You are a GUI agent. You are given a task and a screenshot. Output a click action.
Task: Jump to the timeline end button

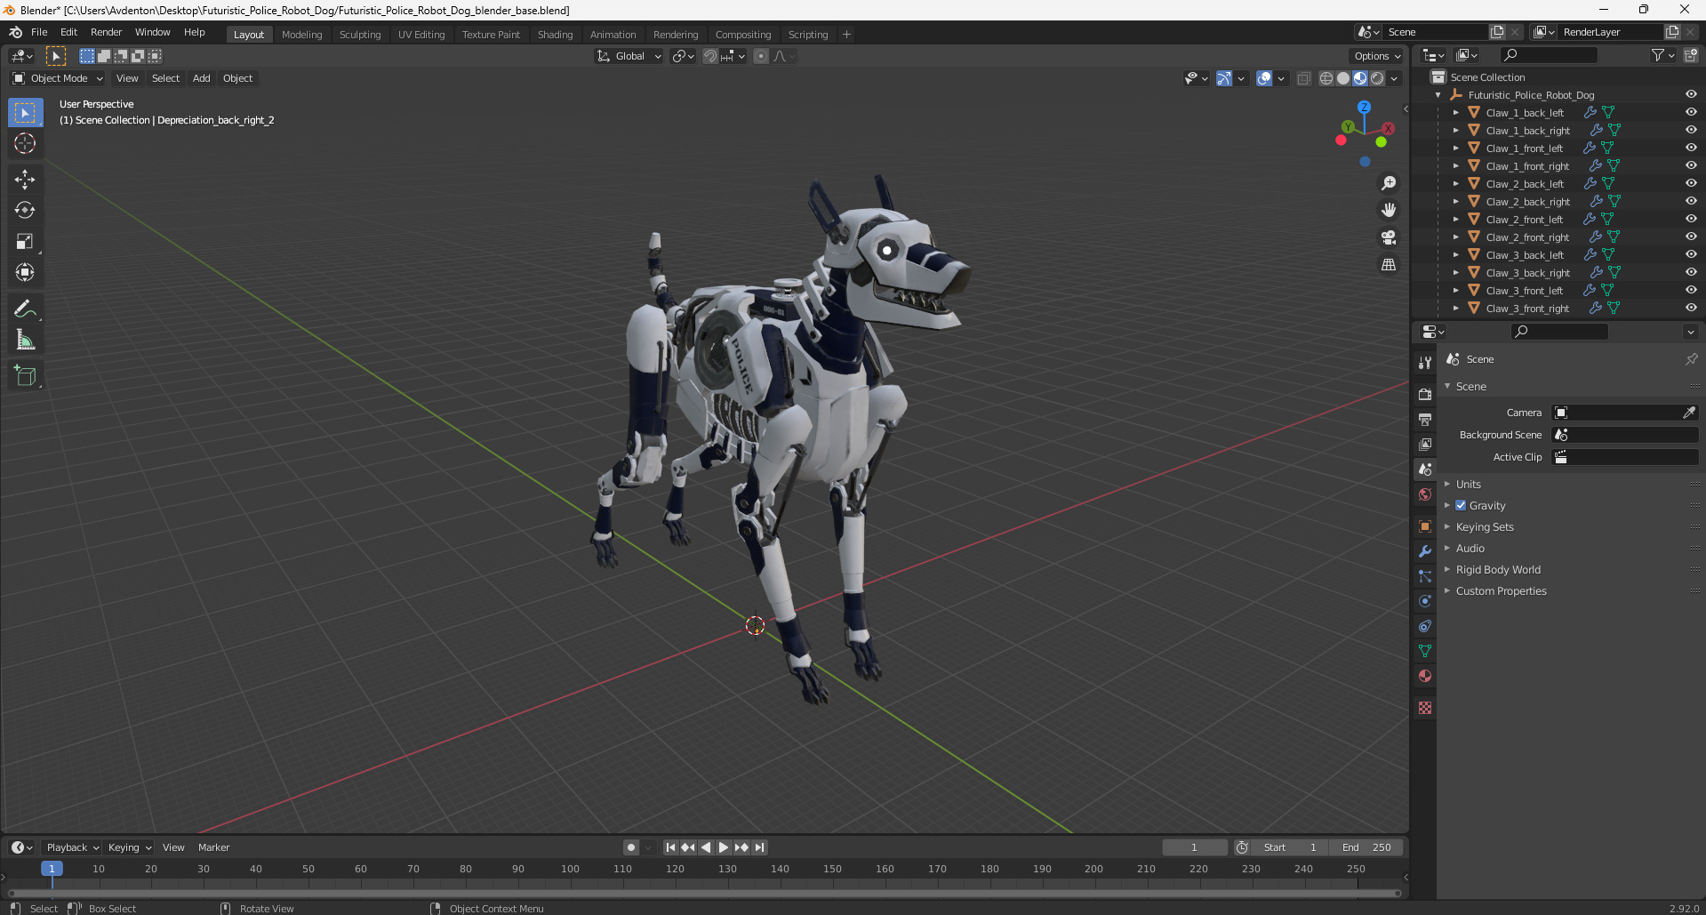[x=759, y=847]
